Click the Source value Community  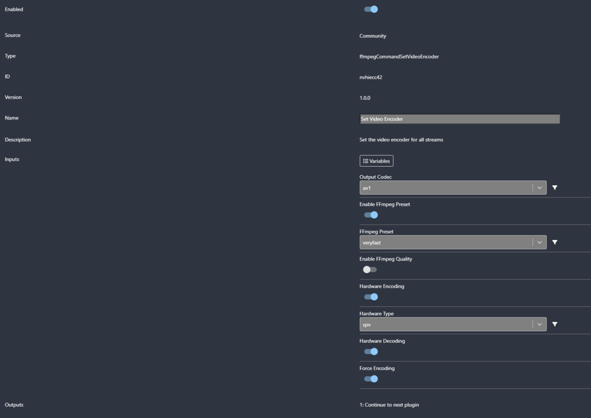[373, 36]
